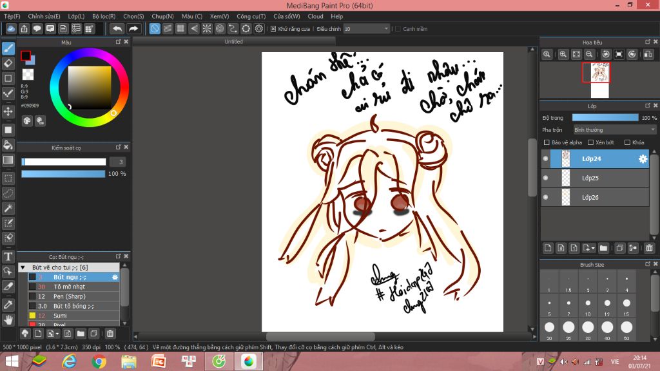Select the Magic Wand tool
The height and width of the screenshot is (371, 660).
click(x=8, y=208)
